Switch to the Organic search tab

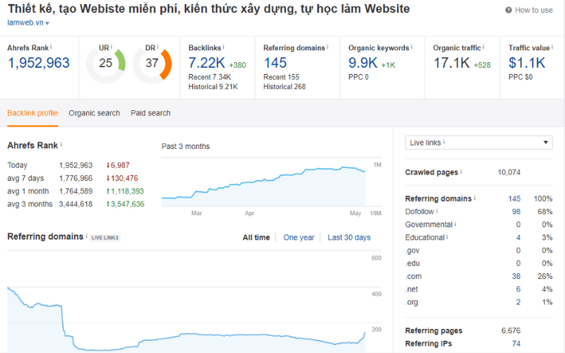95,113
